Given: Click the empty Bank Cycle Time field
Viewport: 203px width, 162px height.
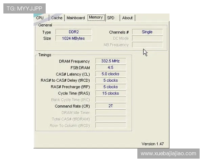Looking at the screenshot, I should pos(111,100).
